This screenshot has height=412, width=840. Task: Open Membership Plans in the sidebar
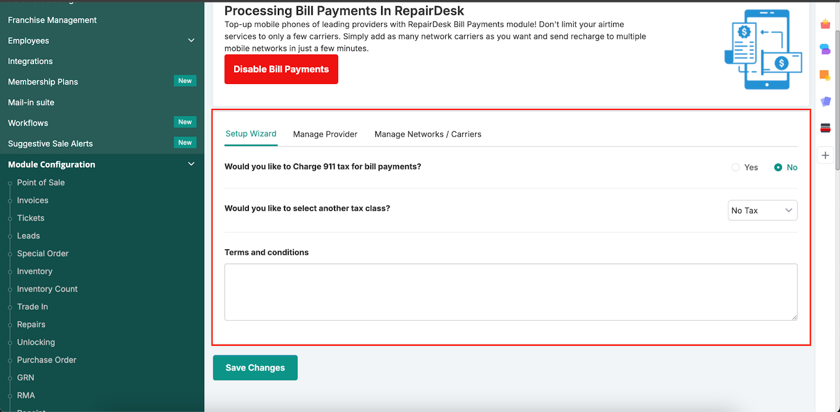(43, 82)
